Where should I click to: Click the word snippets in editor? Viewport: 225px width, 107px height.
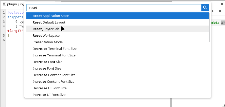coord(15,17)
